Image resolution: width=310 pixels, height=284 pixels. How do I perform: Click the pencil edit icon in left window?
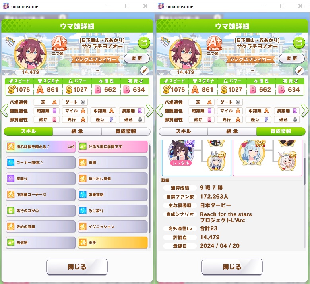coord(145,70)
